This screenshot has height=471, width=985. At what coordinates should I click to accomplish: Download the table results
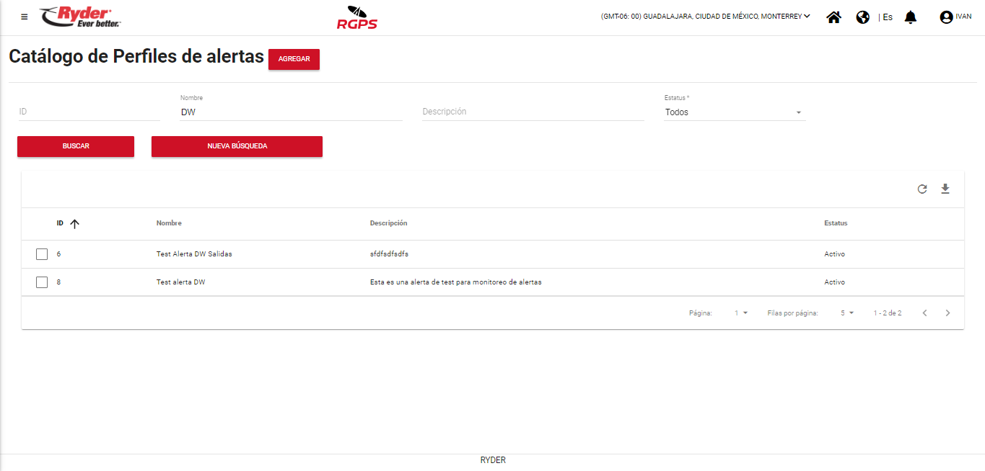point(945,189)
